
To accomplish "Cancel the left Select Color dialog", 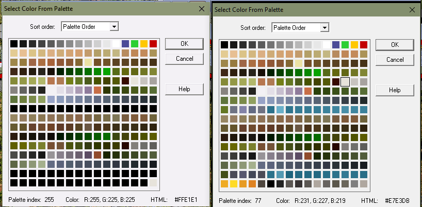I will coord(184,59).
